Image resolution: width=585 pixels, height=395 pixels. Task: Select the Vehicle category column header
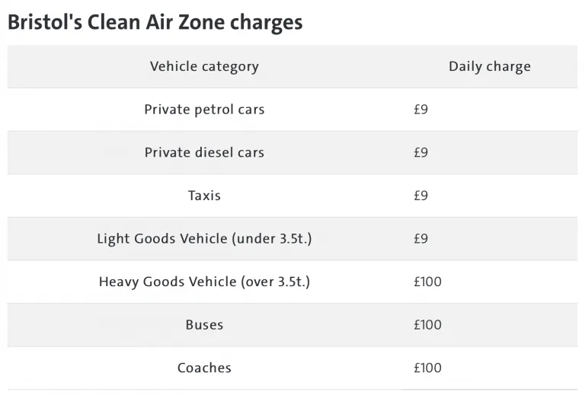pos(204,66)
